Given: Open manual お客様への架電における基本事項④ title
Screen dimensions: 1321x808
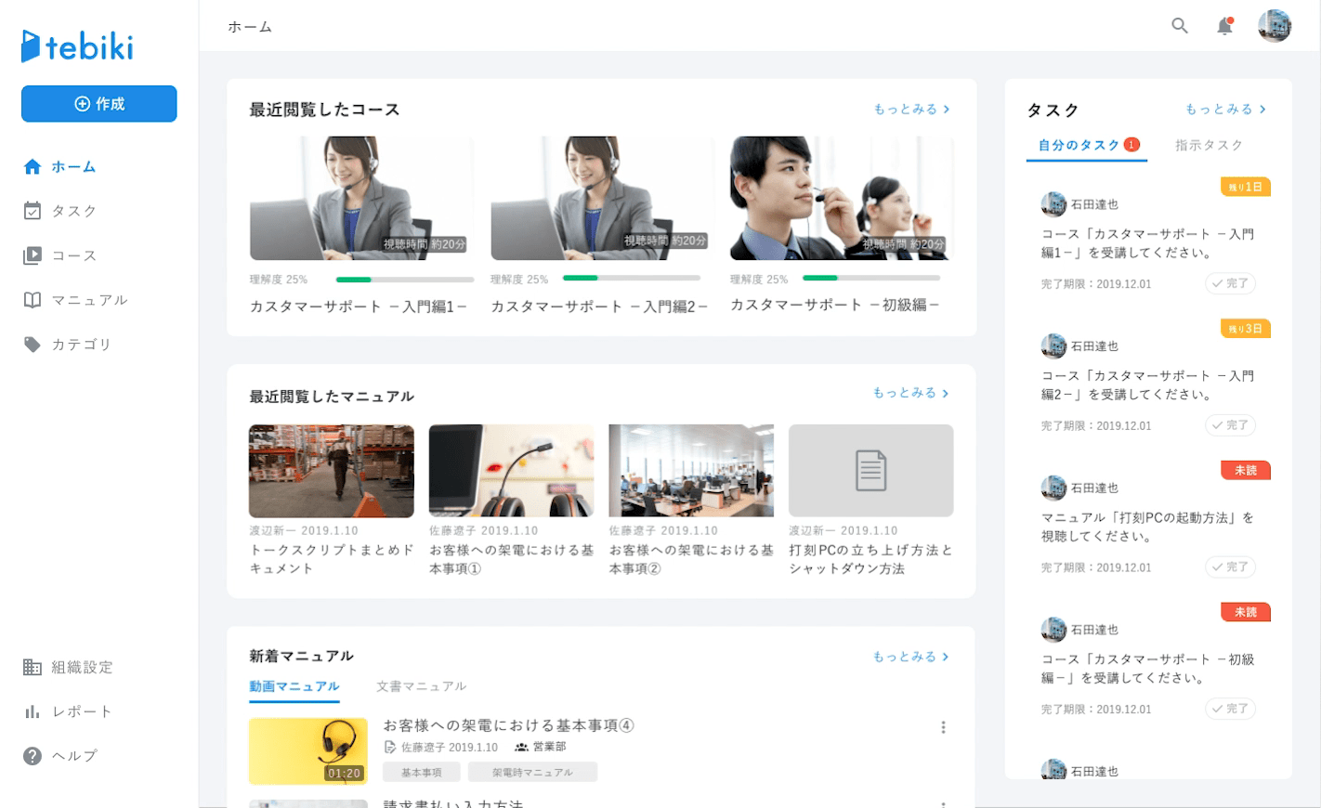Looking at the screenshot, I should (509, 726).
